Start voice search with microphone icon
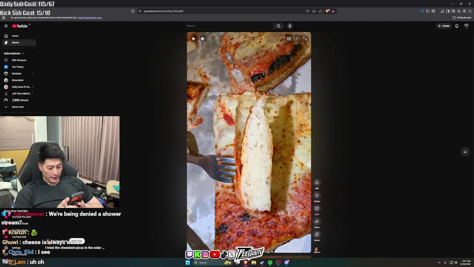Image resolution: width=474 pixels, height=267 pixels. pos(290,26)
